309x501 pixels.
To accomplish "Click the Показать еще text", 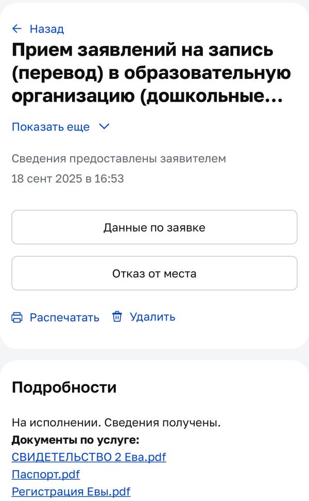I will tap(50, 127).
